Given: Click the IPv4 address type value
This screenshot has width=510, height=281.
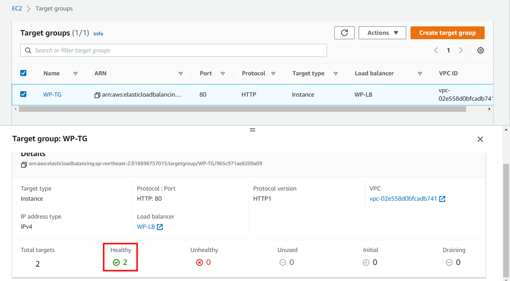Looking at the screenshot, I should [x=27, y=227].
